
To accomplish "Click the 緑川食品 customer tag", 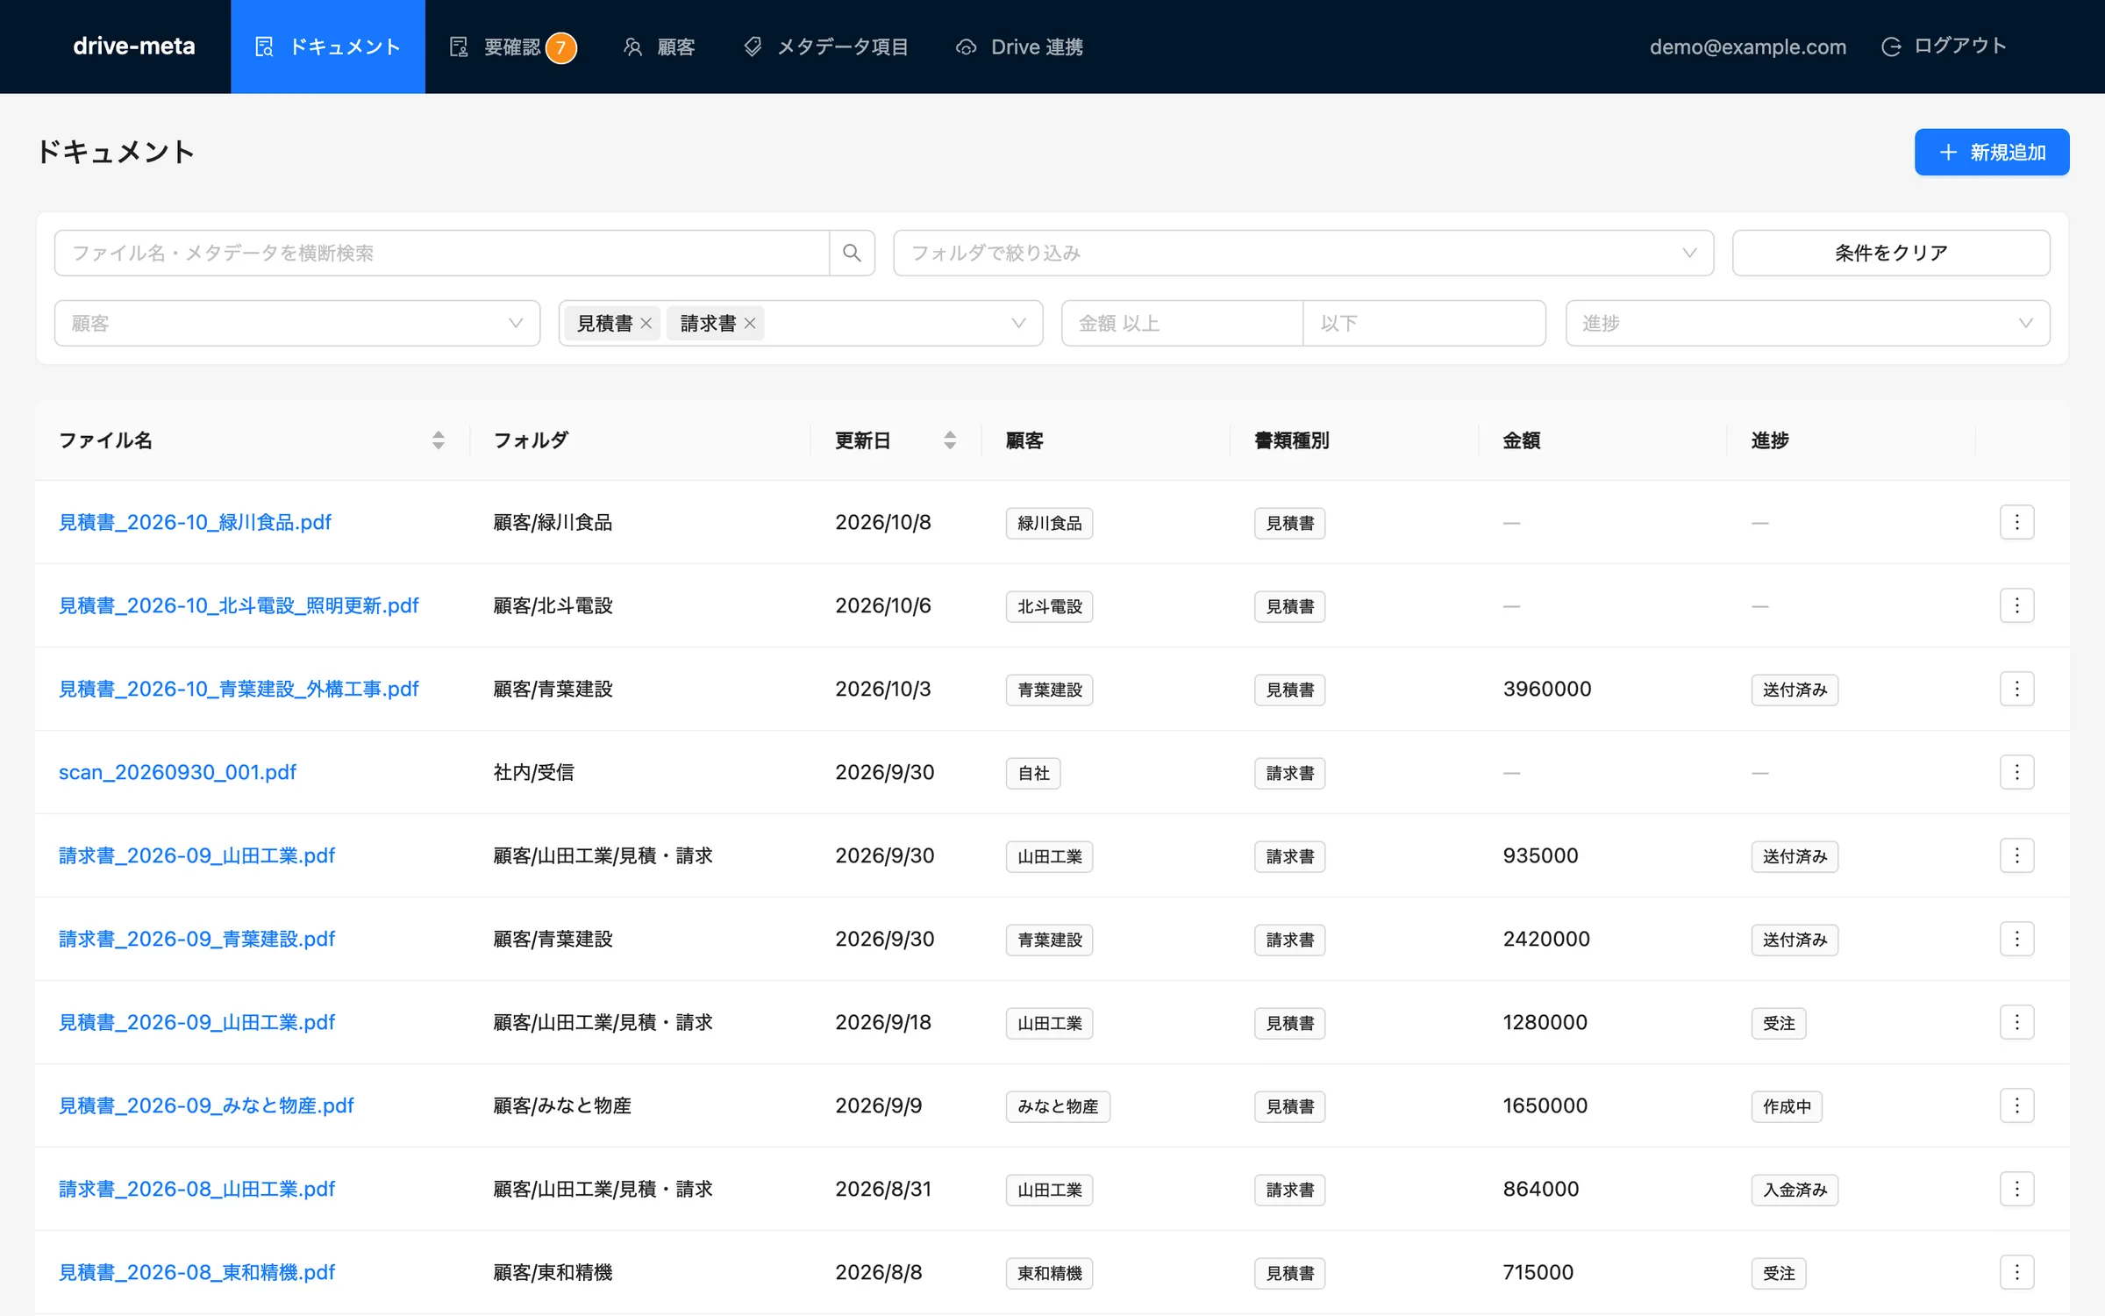I will click(1049, 523).
